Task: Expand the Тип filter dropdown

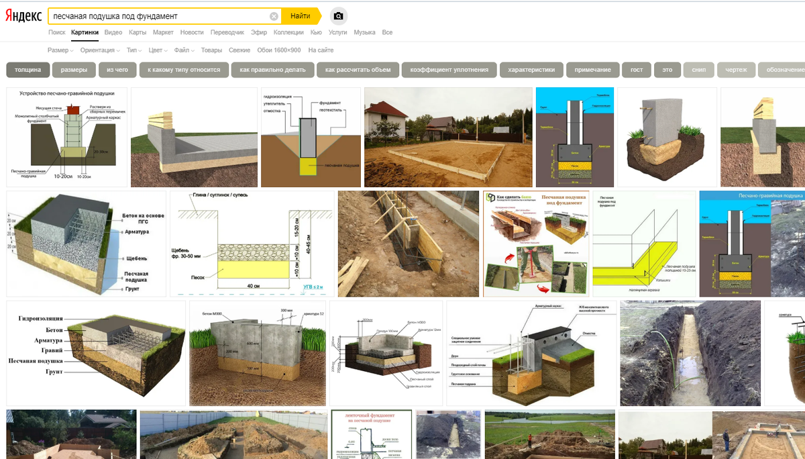Action: pos(134,50)
